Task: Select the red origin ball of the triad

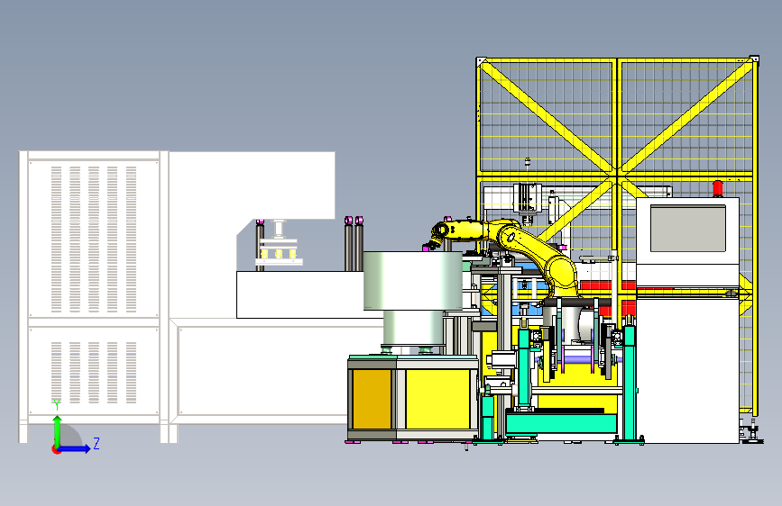Action: 56,449
